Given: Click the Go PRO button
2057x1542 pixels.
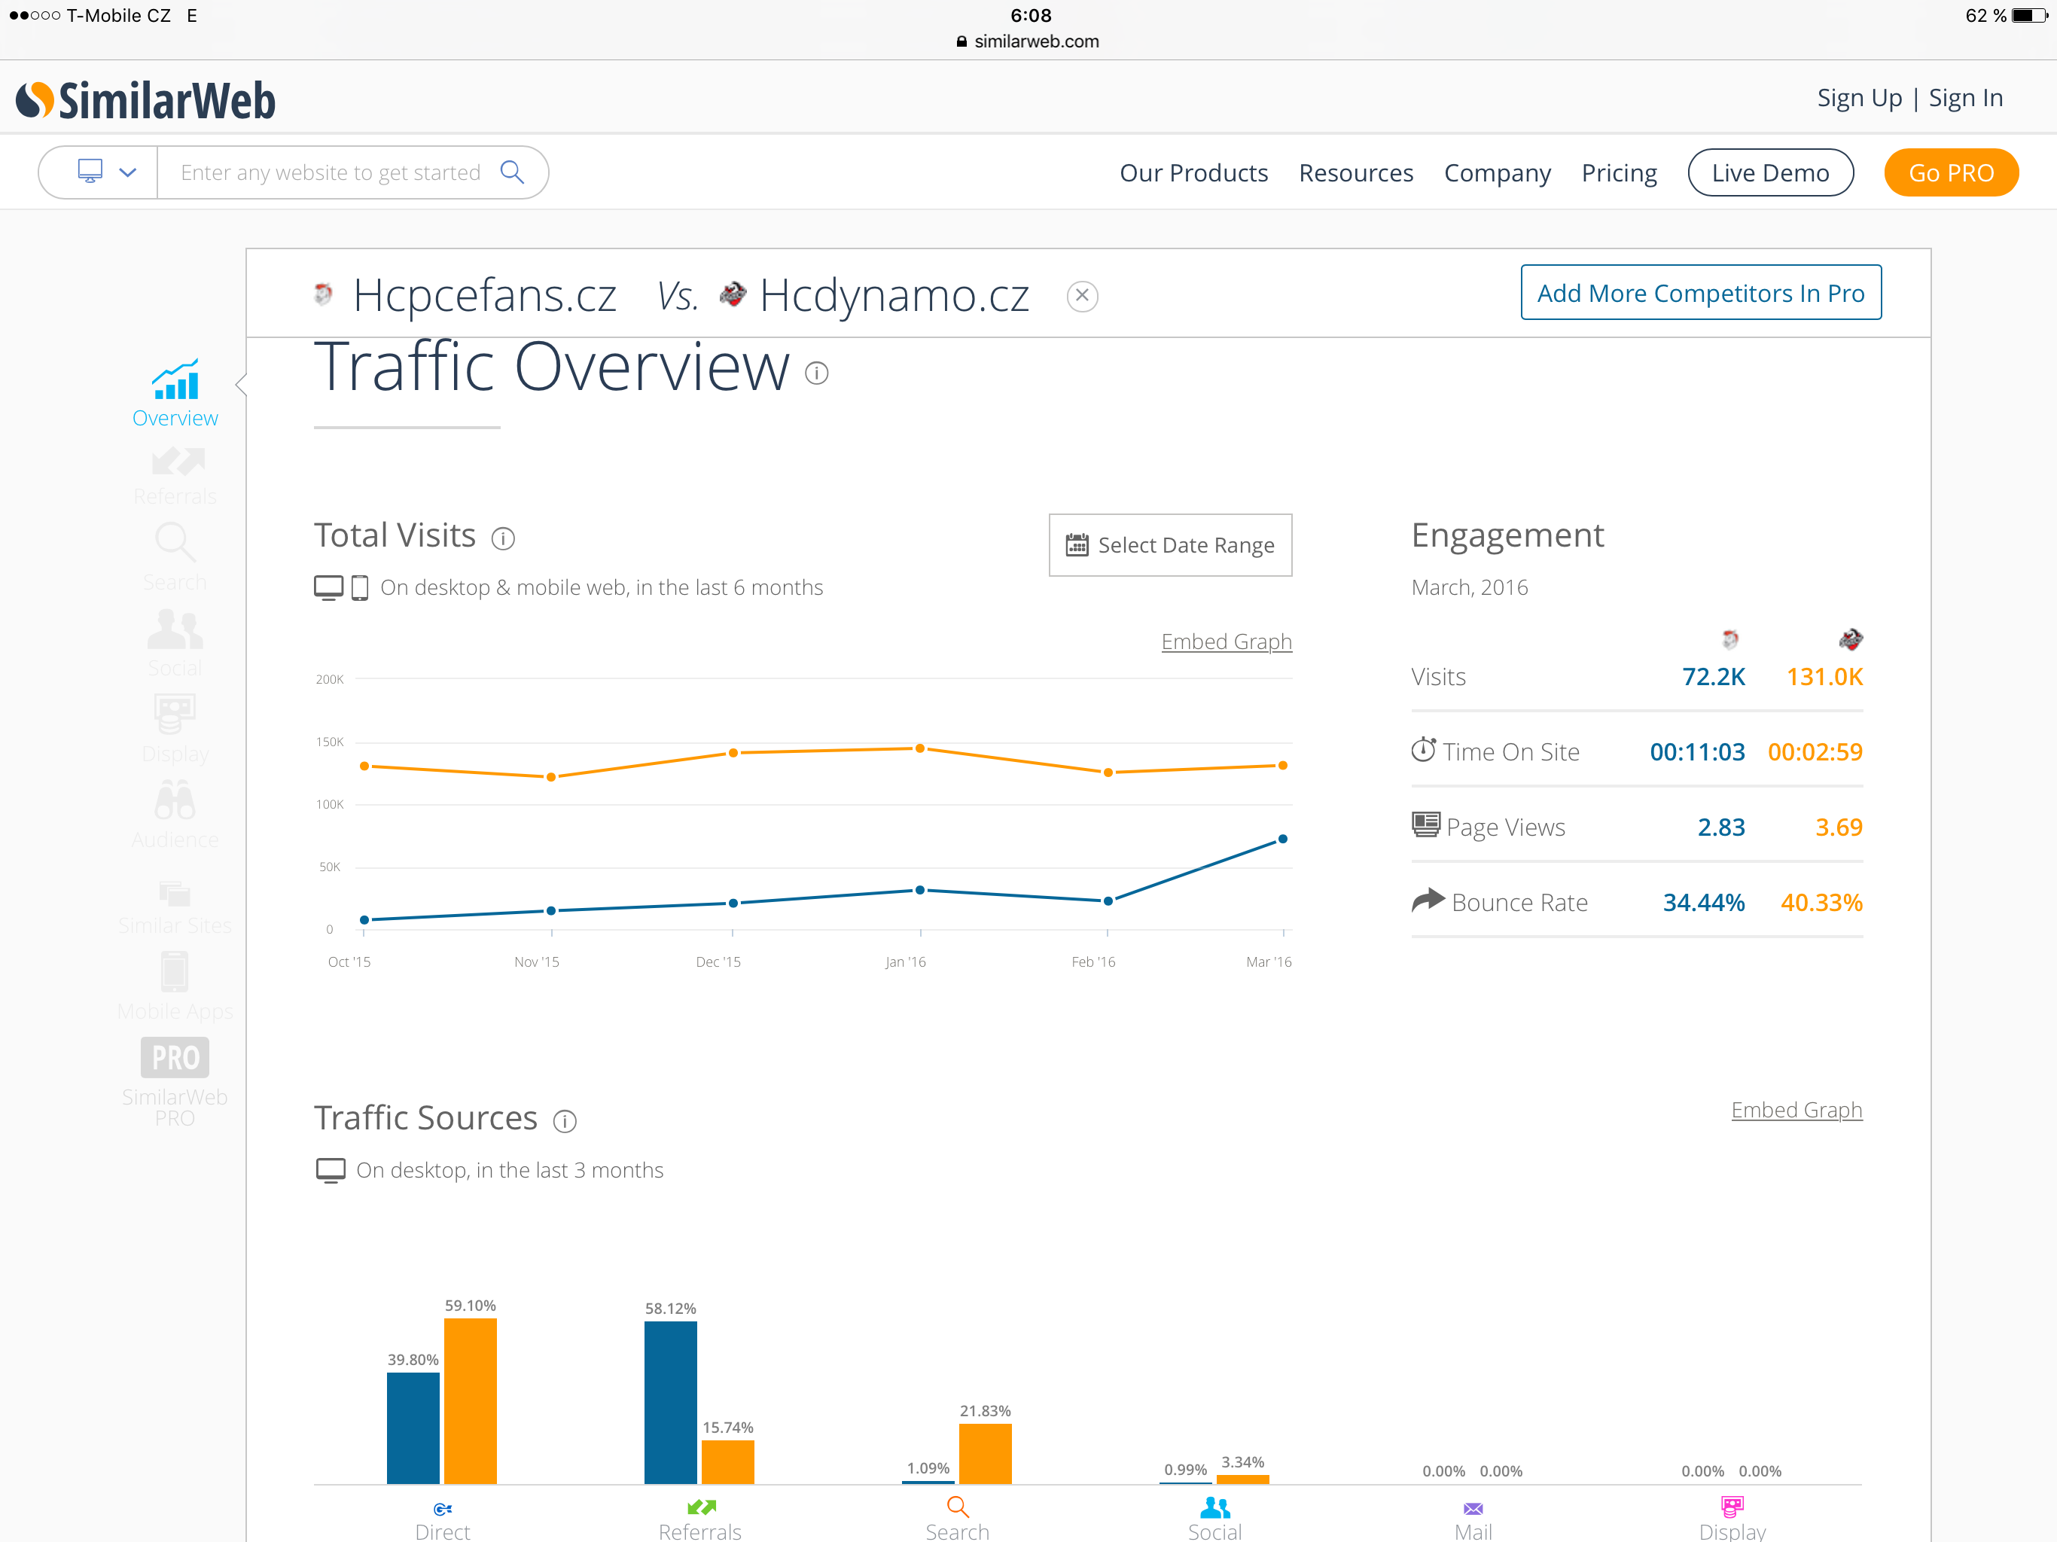Looking at the screenshot, I should click(1951, 173).
